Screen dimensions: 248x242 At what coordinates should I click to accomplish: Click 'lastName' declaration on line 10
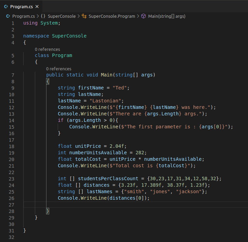[89, 94]
